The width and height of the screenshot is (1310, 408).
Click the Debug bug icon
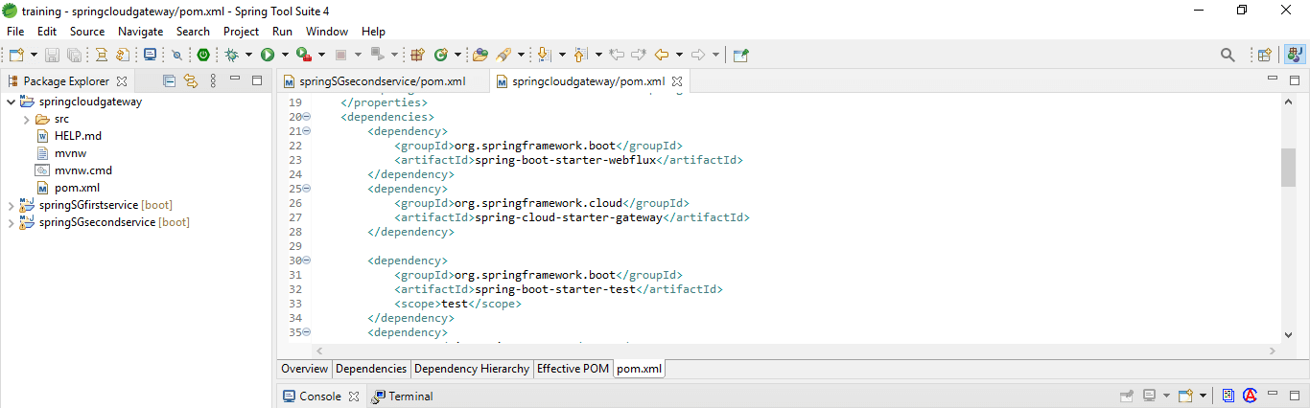232,55
